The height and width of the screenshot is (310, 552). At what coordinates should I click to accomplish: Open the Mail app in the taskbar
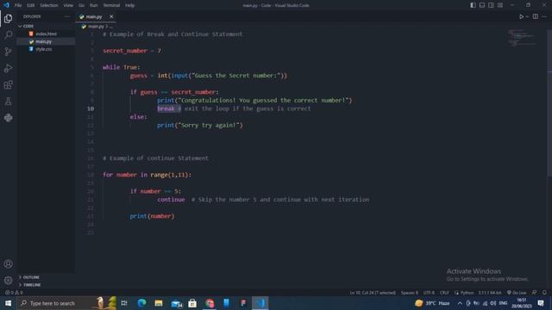coord(176,303)
